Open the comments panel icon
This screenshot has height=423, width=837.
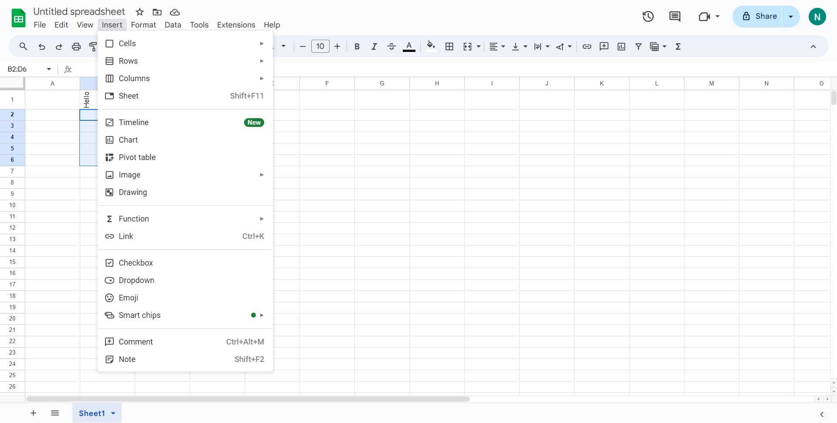click(x=674, y=17)
